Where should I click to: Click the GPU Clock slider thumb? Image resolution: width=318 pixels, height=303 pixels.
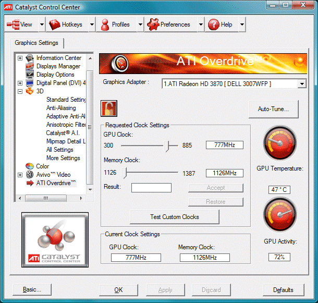click(x=166, y=146)
